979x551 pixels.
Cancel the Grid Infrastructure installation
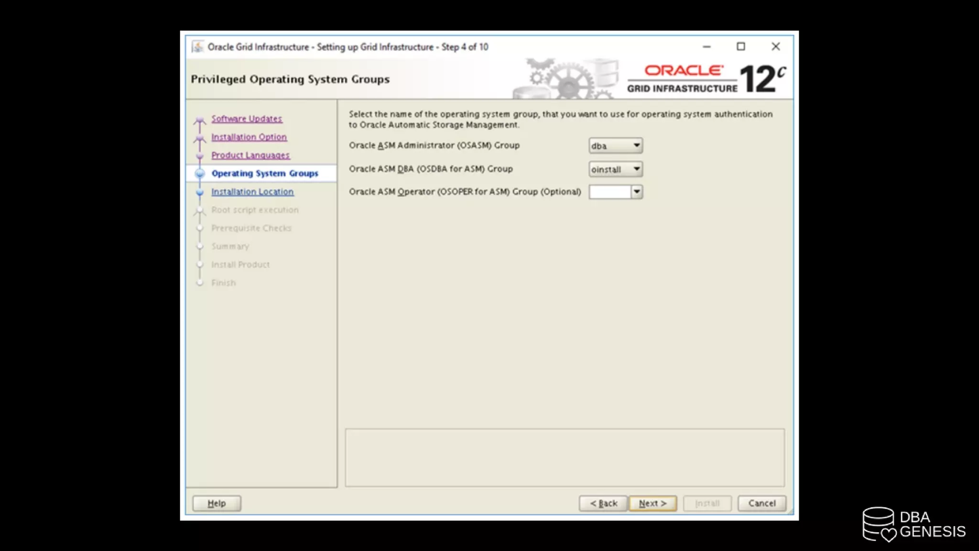[x=761, y=503]
